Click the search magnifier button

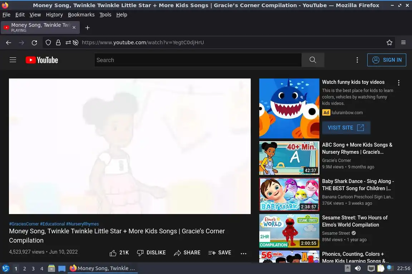(313, 60)
